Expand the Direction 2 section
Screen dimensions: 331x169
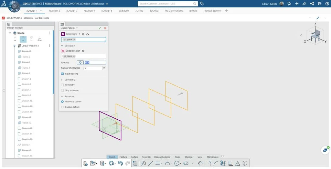62,80
